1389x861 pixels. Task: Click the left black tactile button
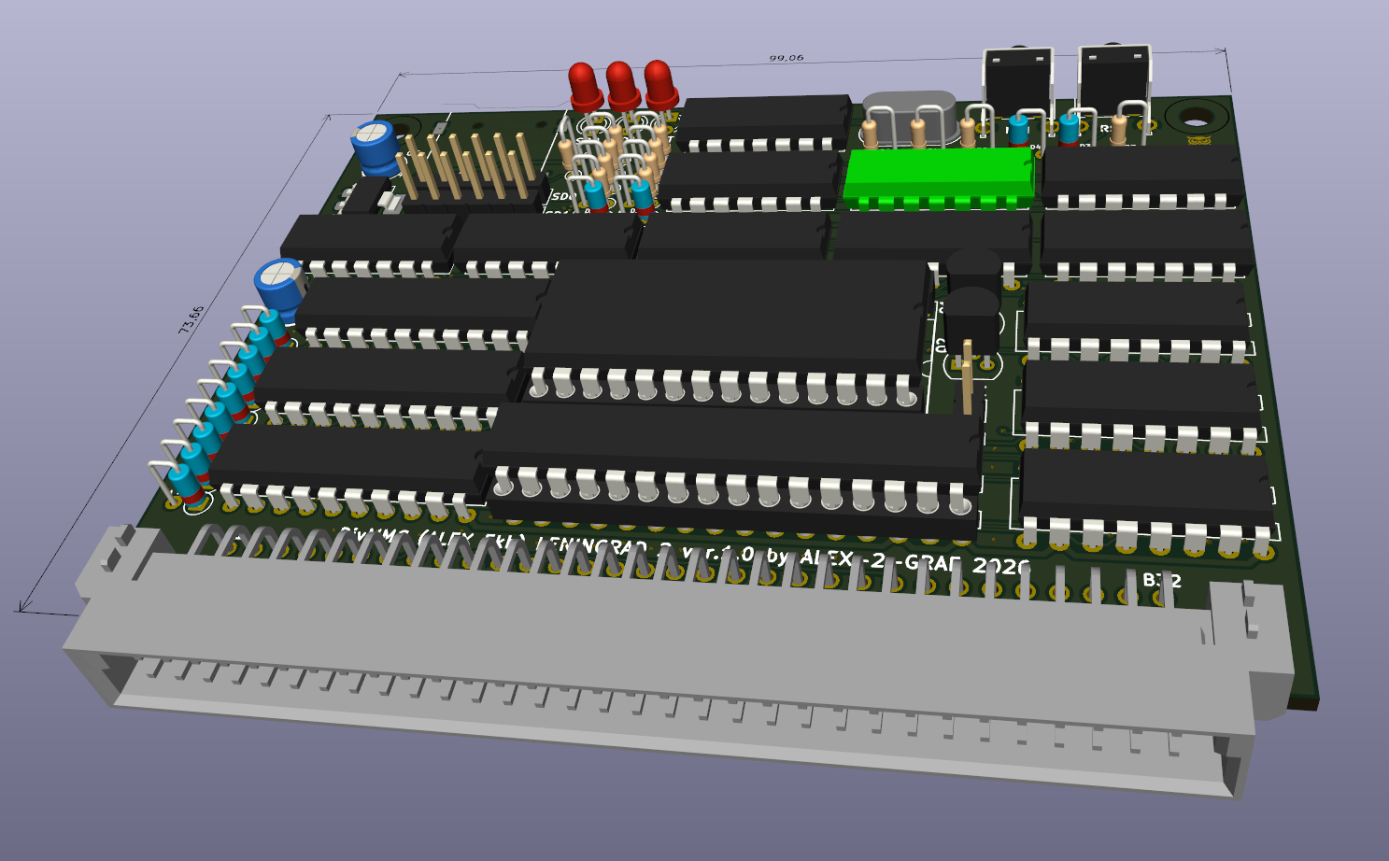1017,82
